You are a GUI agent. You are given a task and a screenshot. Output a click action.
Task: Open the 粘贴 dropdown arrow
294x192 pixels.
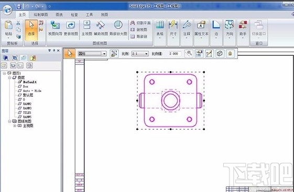[x=8, y=38]
